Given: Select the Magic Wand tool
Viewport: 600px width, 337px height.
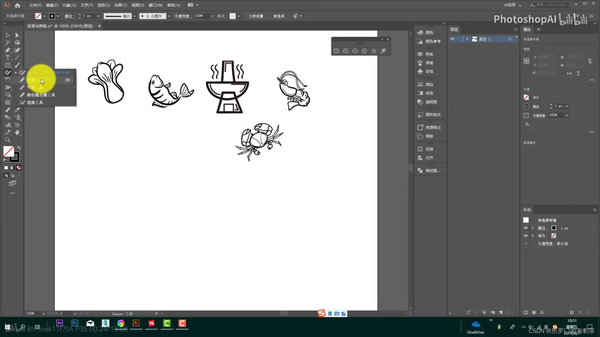Looking at the screenshot, I should click(7, 43).
